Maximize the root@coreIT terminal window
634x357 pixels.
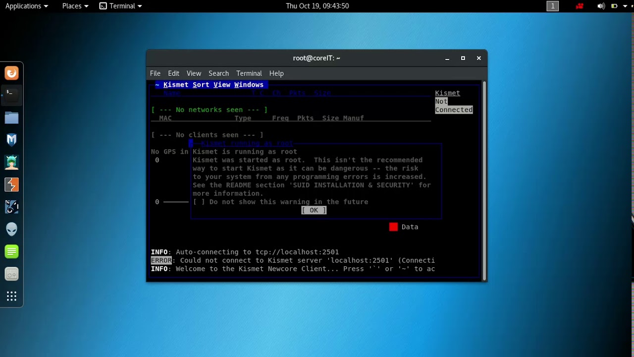tap(463, 58)
